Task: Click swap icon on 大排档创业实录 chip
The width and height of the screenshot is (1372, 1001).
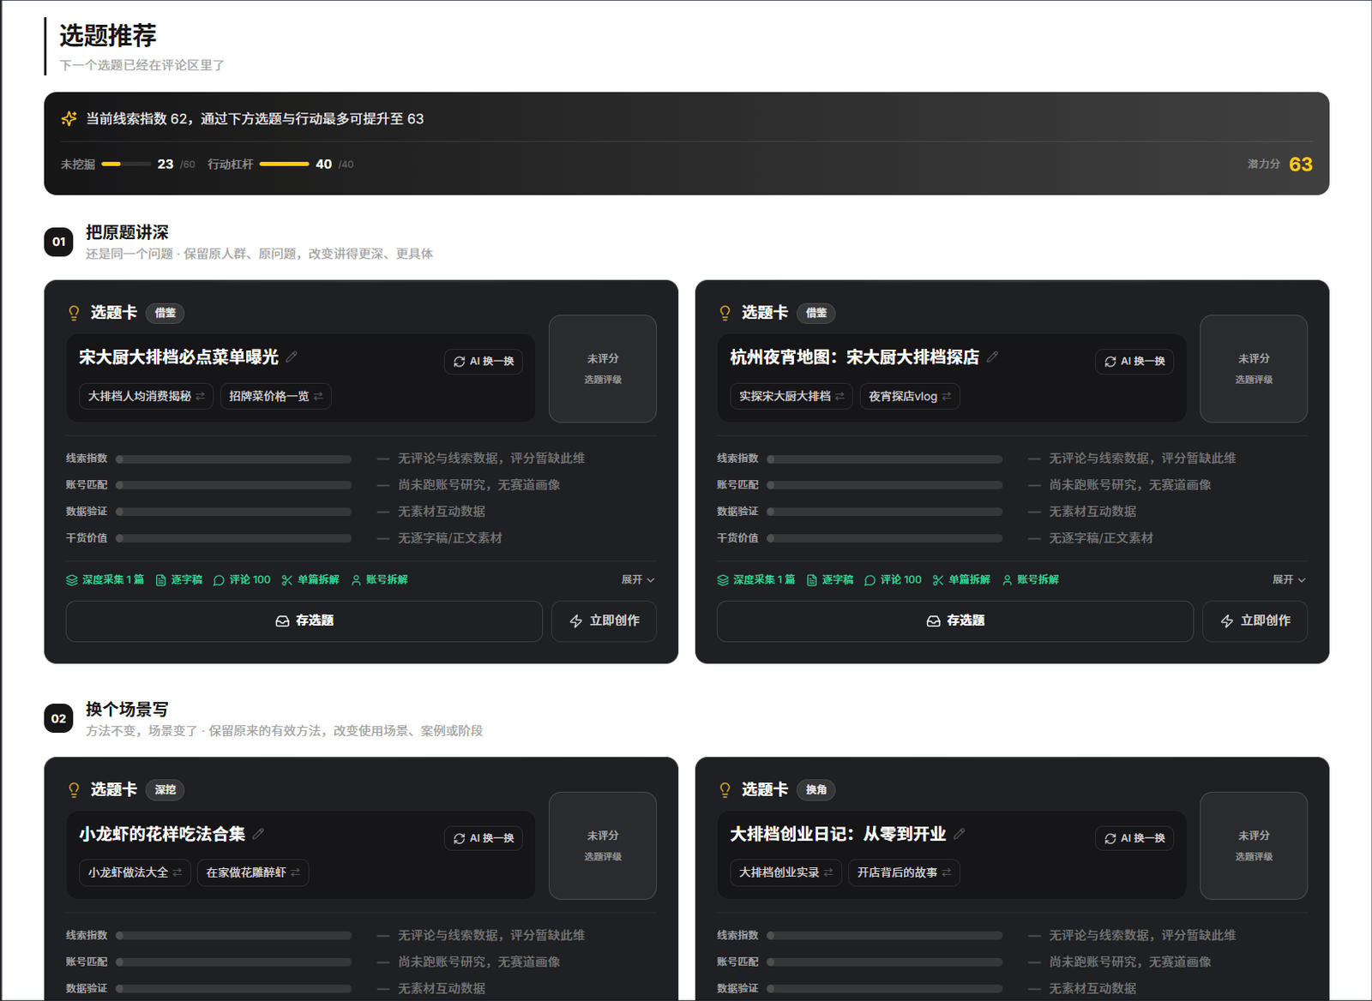Action: pyautogui.click(x=828, y=872)
